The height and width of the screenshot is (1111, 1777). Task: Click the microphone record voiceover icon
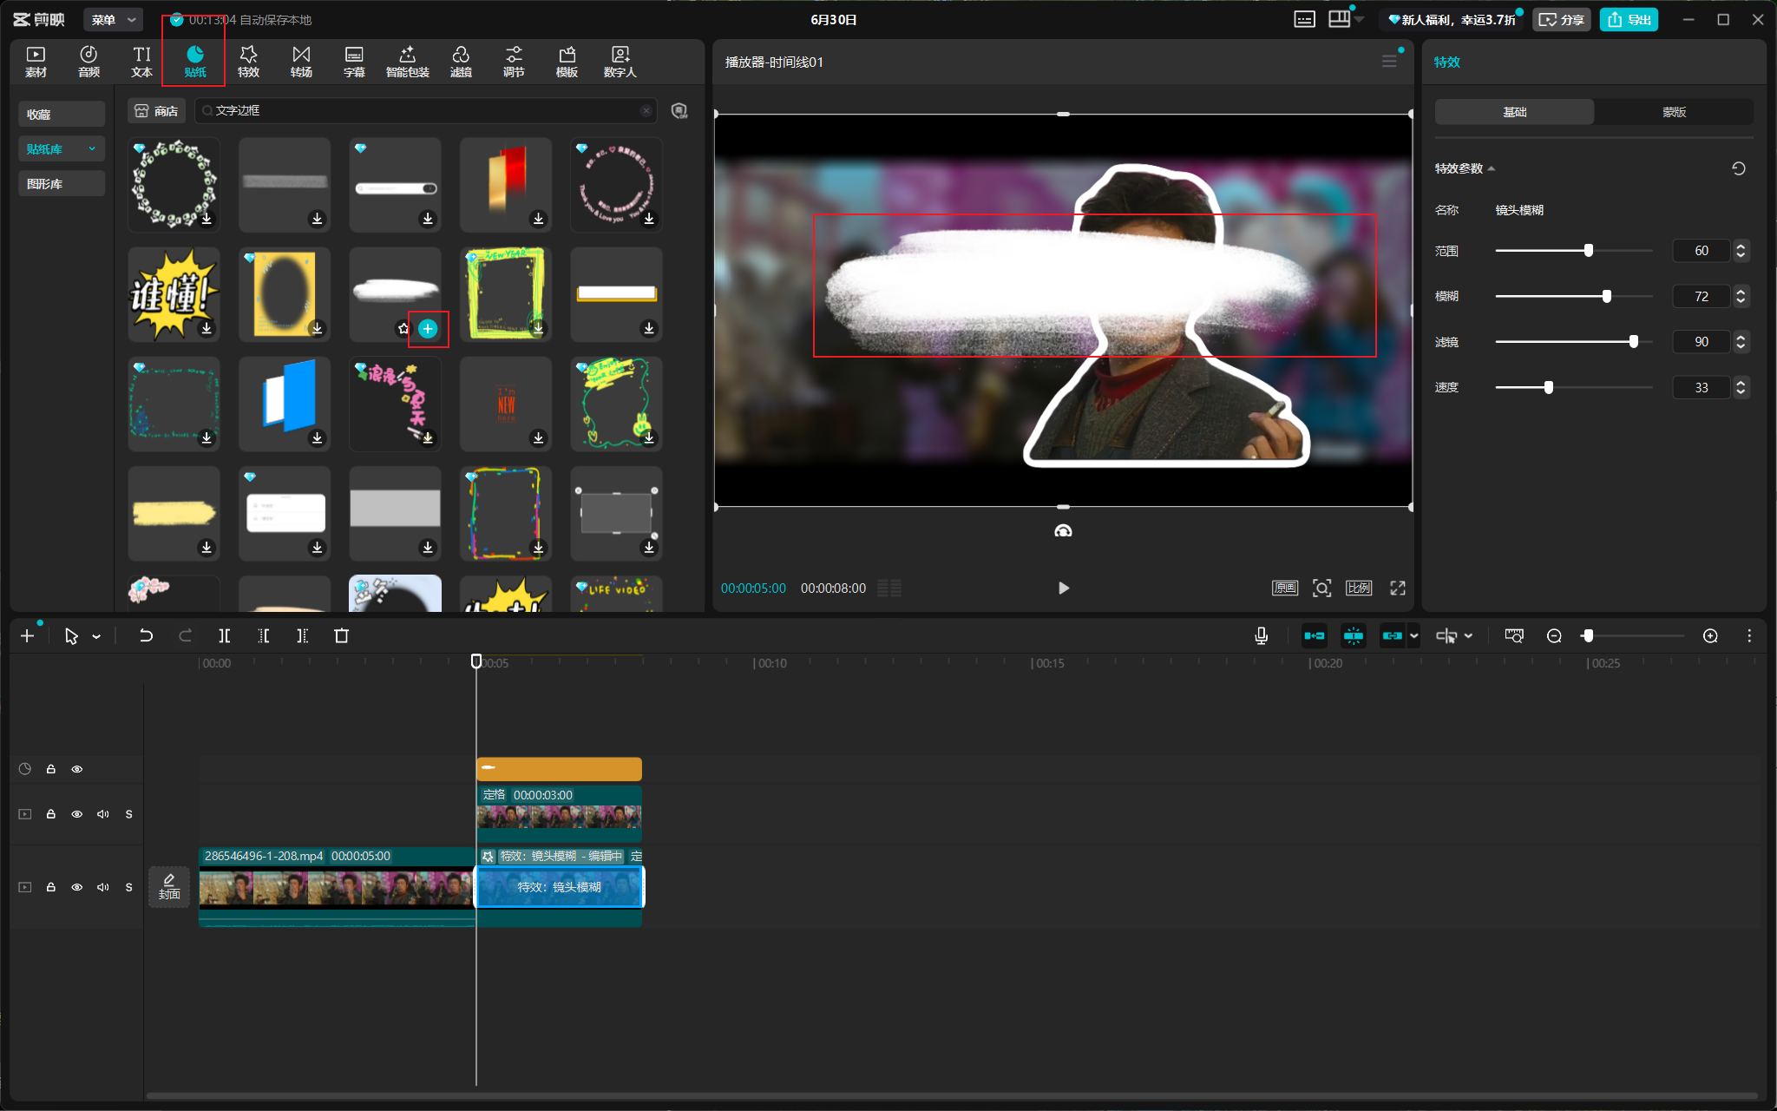1262,636
